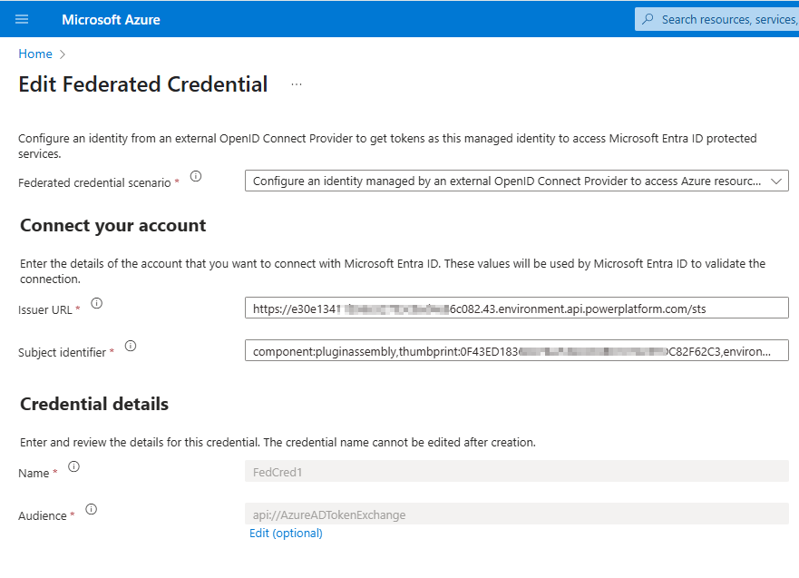Show info for Federated credential scenario
The image size is (799, 578).
(x=196, y=176)
